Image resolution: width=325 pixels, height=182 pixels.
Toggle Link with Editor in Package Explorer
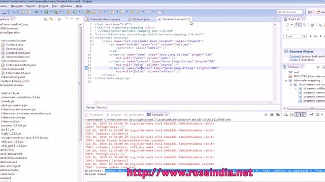51,19
